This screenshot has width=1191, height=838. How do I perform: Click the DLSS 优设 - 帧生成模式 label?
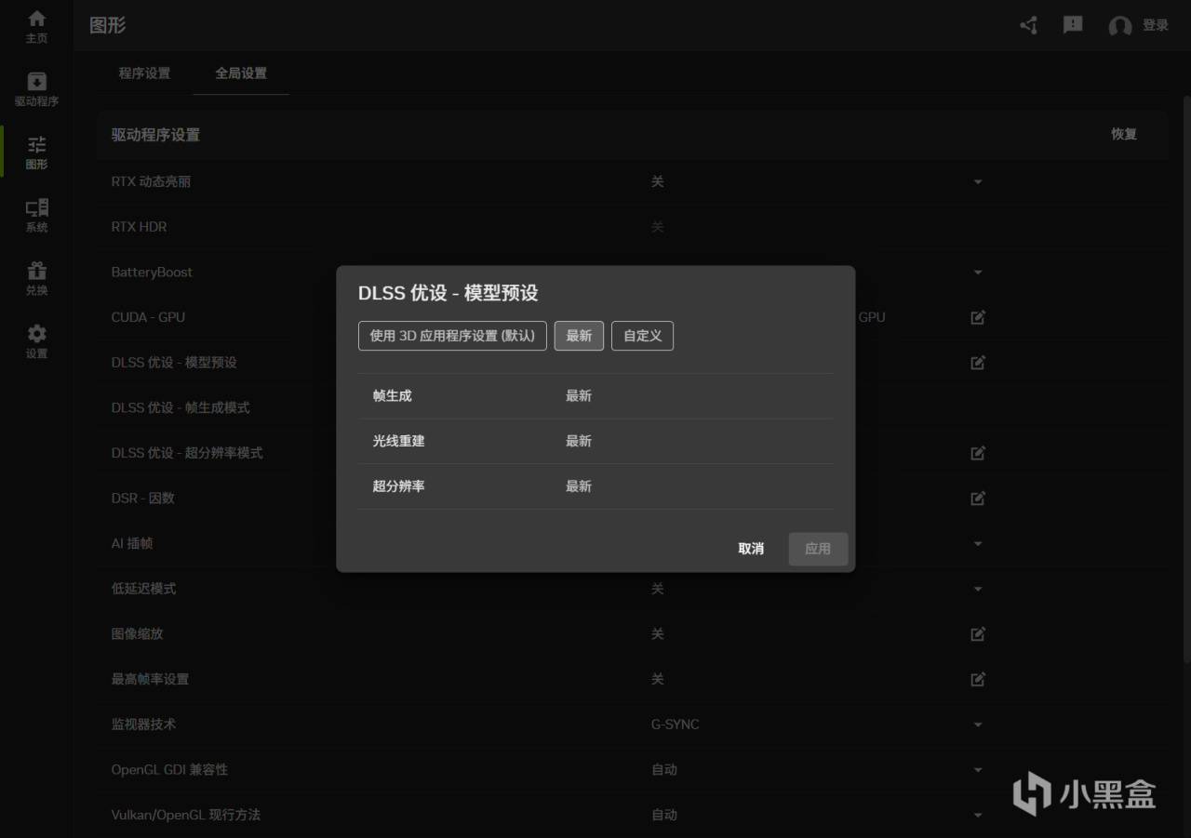coord(181,407)
